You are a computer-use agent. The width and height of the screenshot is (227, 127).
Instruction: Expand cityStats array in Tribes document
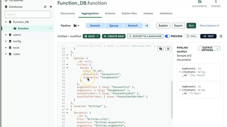coord(180,90)
